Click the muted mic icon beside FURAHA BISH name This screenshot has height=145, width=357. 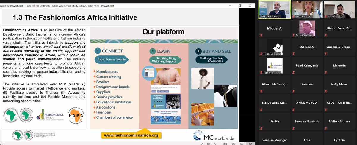pyautogui.click(x=261, y=54)
